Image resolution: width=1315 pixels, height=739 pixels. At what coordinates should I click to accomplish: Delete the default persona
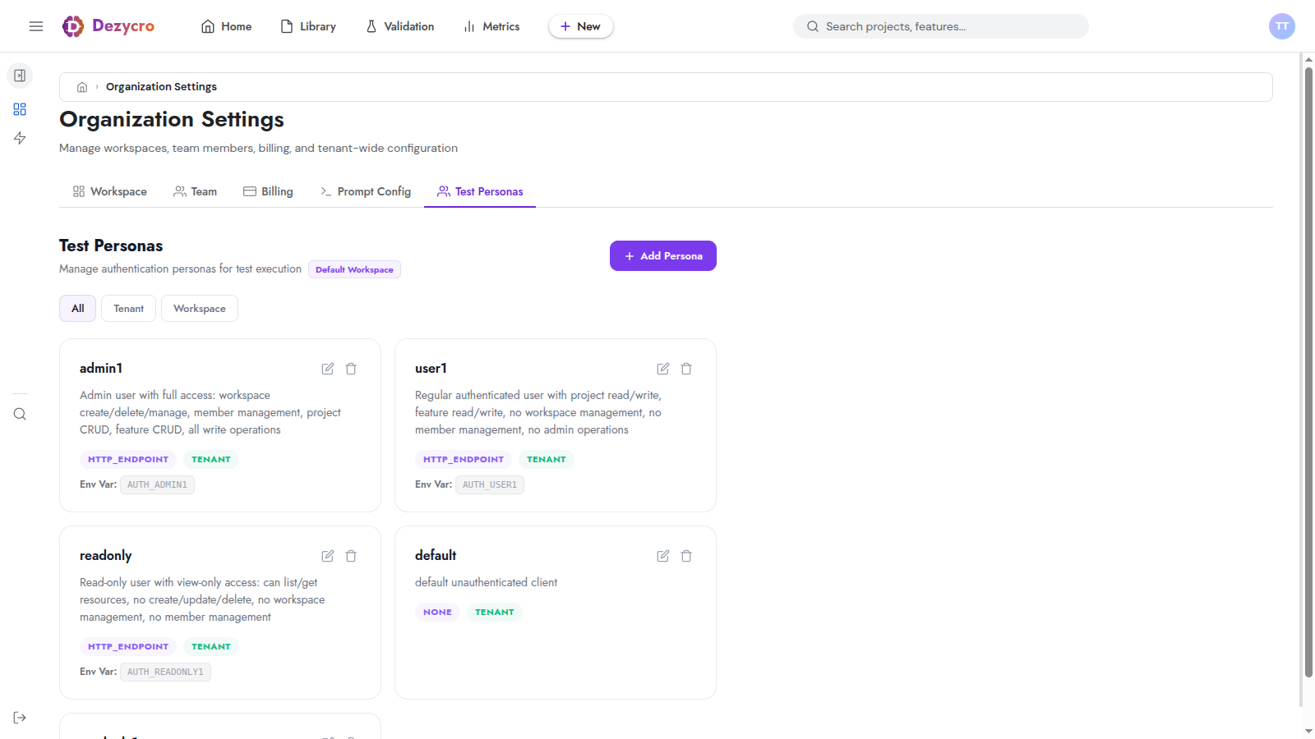click(x=686, y=556)
